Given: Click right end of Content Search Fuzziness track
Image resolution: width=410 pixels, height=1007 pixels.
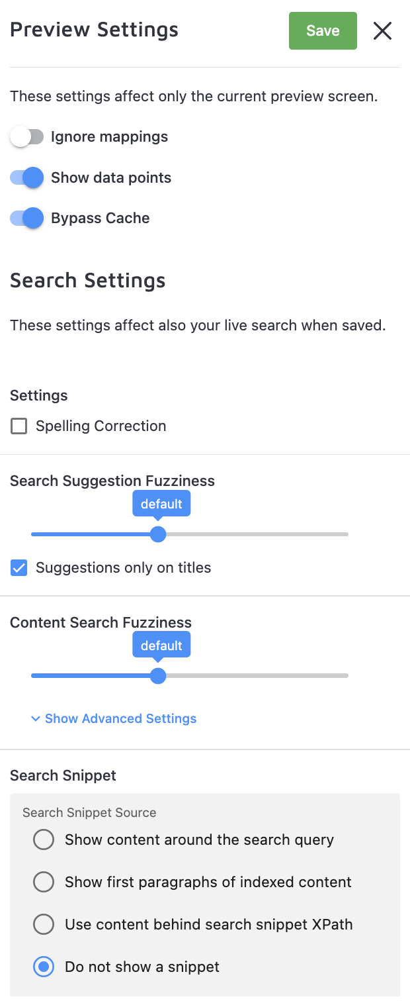Looking at the screenshot, I should point(345,676).
